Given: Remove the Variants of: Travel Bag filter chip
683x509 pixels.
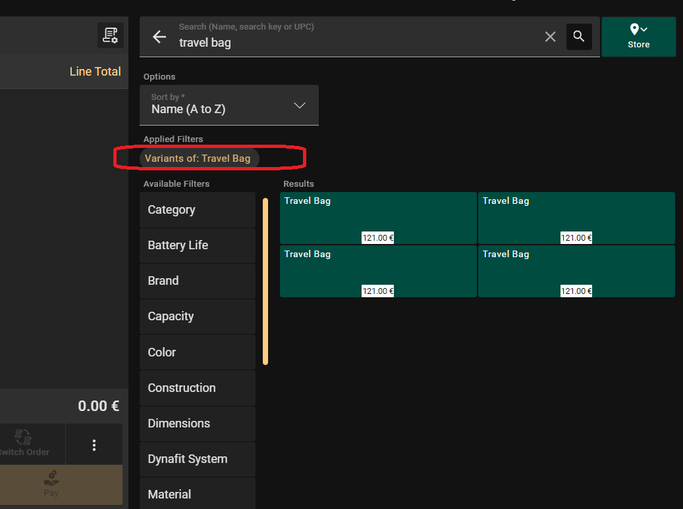Looking at the screenshot, I should click(198, 158).
